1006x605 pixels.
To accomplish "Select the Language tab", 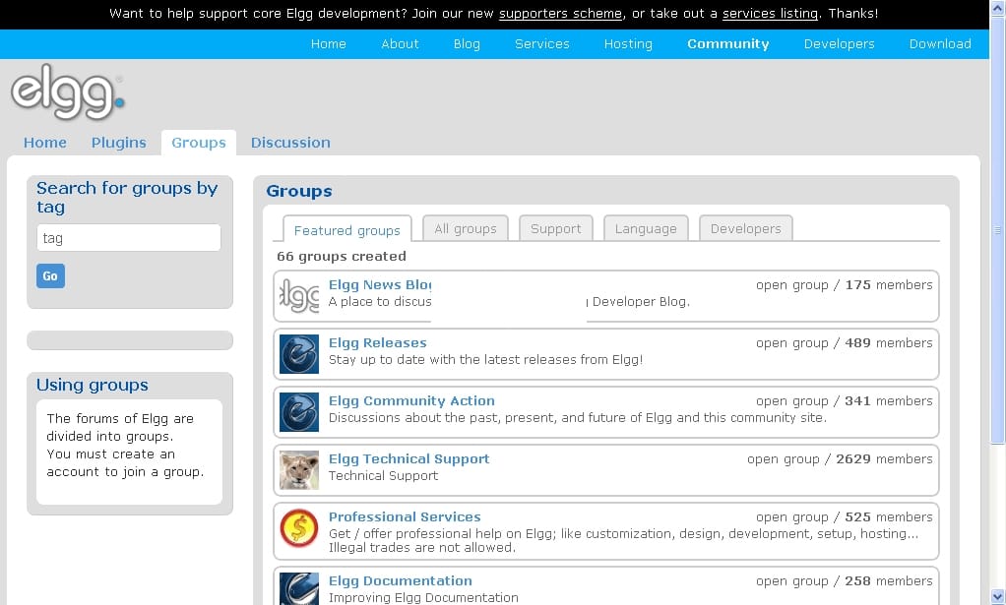I will click(x=645, y=228).
